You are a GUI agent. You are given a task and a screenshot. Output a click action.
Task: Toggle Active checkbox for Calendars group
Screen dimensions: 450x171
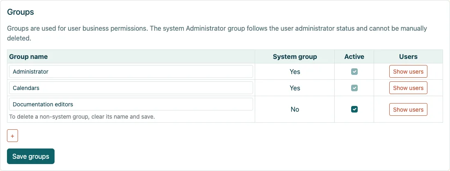354,88
